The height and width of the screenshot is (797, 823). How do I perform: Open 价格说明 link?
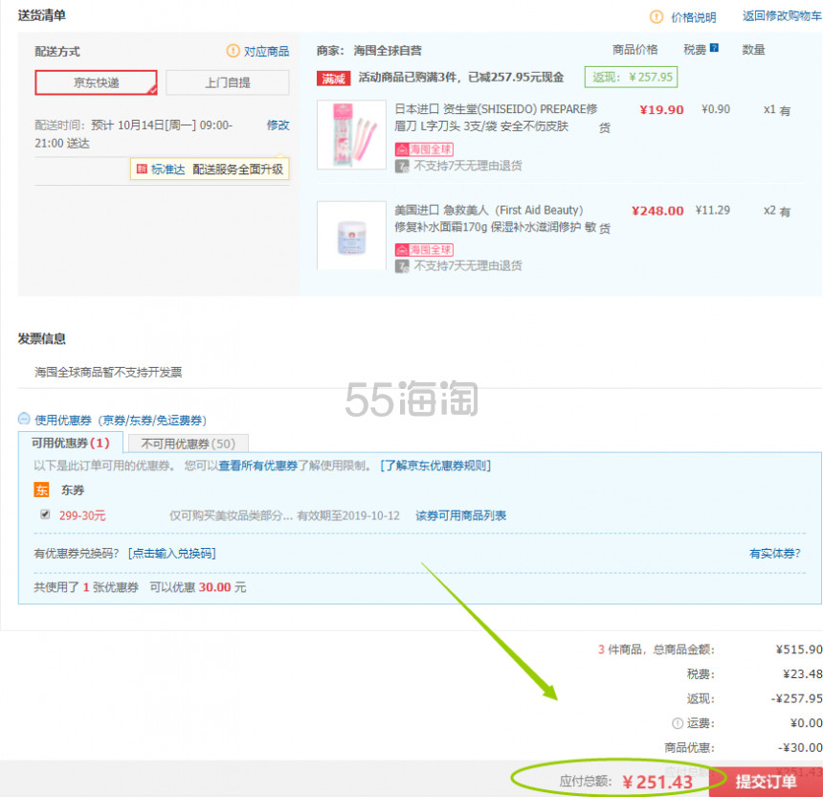(x=694, y=17)
